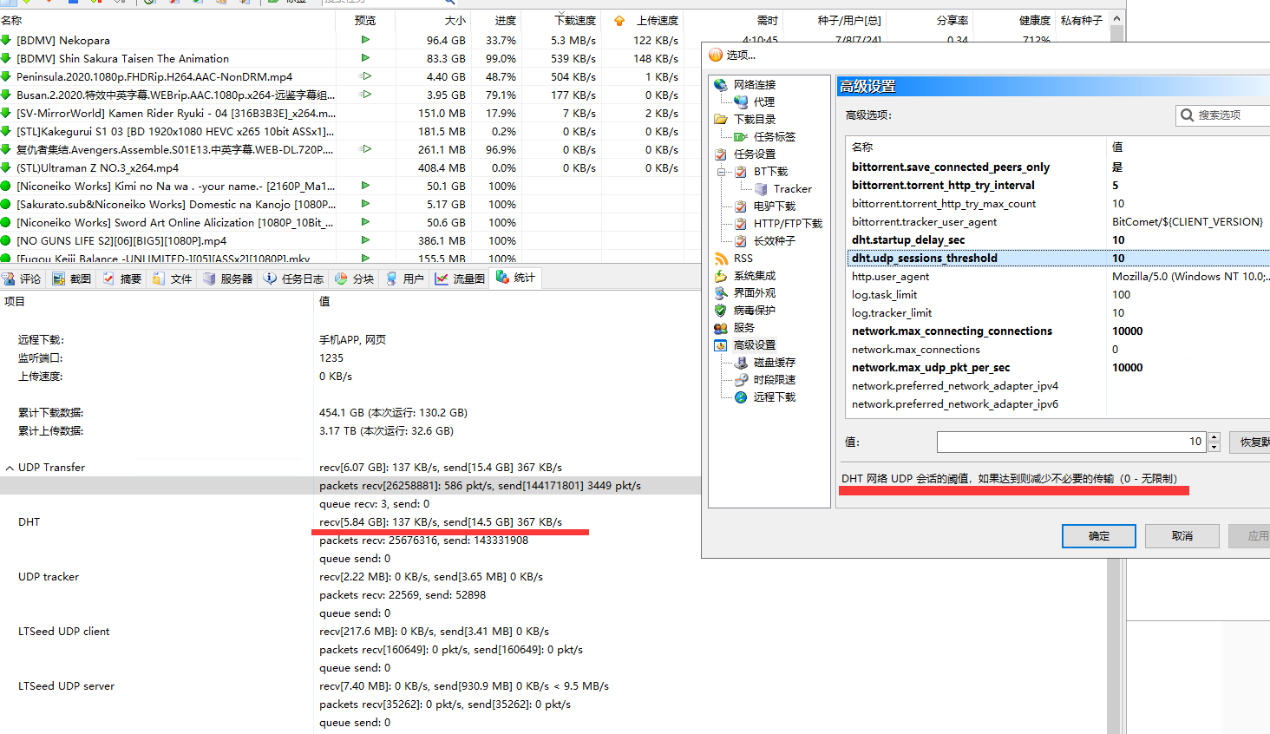Image resolution: width=1270 pixels, height=734 pixels.
Task: Select the dht.startup_delay_sec option row
Action: tap(1058, 239)
